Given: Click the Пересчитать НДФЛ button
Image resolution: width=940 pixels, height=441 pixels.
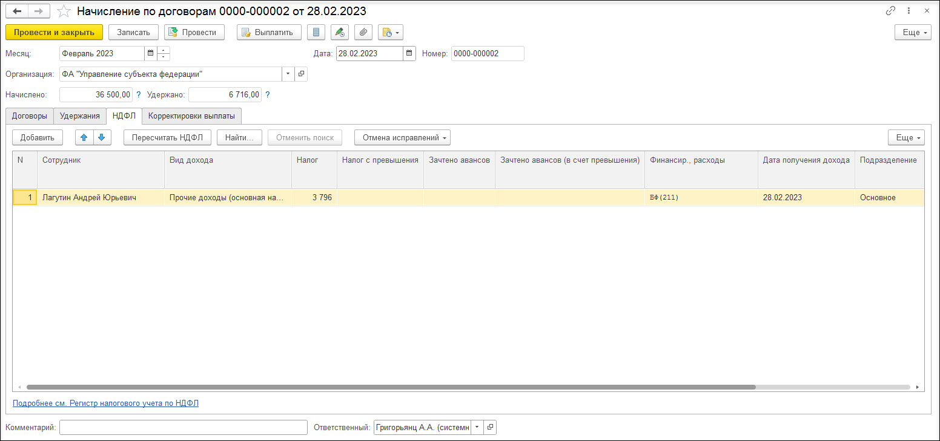Looking at the screenshot, I should (x=167, y=137).
